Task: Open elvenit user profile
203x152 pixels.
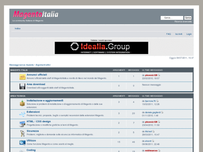Action: click(148, 141)
